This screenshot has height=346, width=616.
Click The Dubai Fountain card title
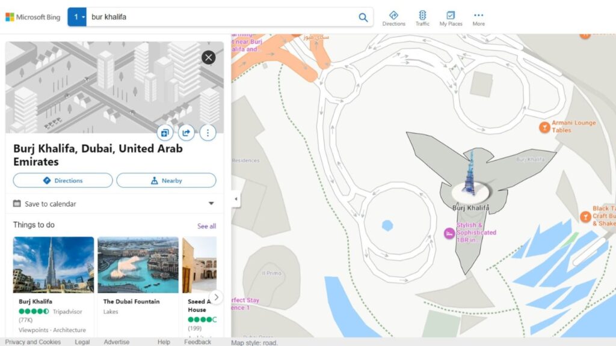131,302
